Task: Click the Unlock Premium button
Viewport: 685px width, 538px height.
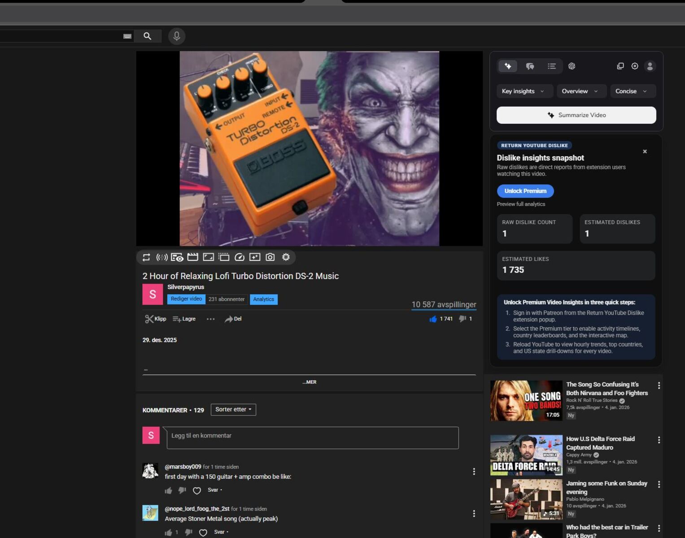Action: point(525,191)
